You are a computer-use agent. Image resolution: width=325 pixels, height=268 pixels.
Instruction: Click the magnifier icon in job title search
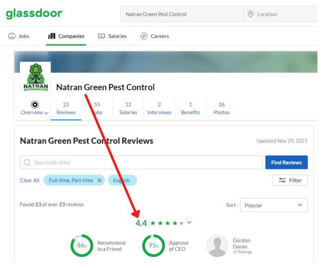tap(27, 162)
